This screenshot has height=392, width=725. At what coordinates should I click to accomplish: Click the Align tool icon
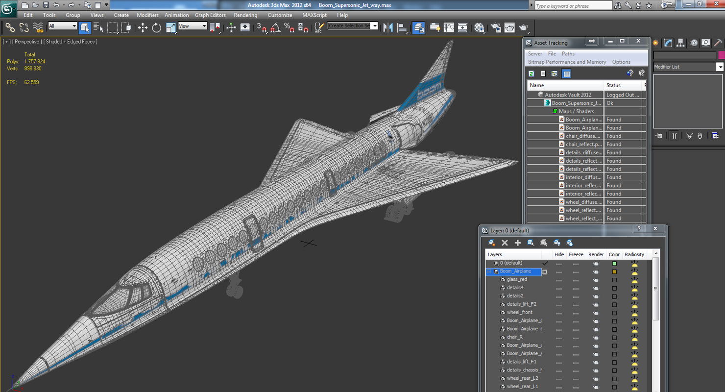pos(403,27)
